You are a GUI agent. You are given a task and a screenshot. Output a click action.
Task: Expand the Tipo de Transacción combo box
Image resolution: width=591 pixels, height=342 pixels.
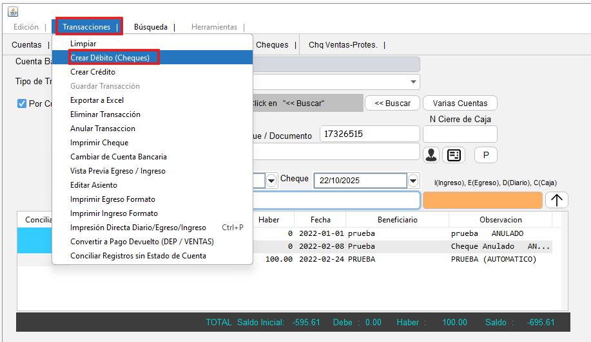[412, 82]
